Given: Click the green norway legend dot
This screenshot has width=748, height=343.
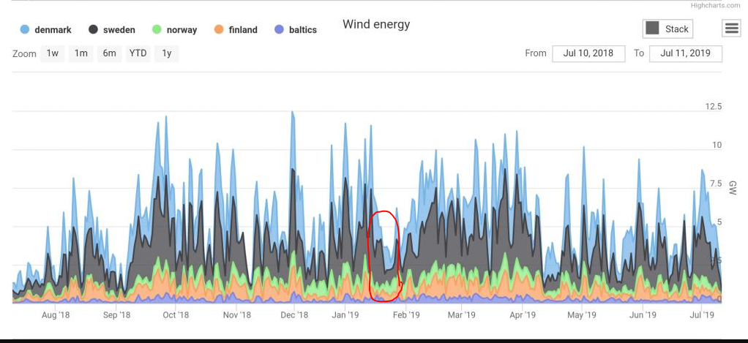Looking at the screenshot, I should tap(157, 29).
